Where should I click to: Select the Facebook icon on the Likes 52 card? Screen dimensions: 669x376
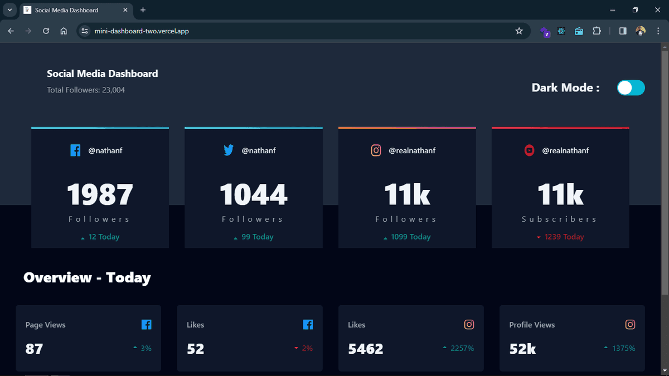[x=308, y=324]
